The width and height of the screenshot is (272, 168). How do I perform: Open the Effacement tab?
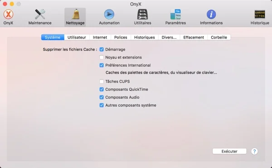pyautogui.click(x=194, y=37)
